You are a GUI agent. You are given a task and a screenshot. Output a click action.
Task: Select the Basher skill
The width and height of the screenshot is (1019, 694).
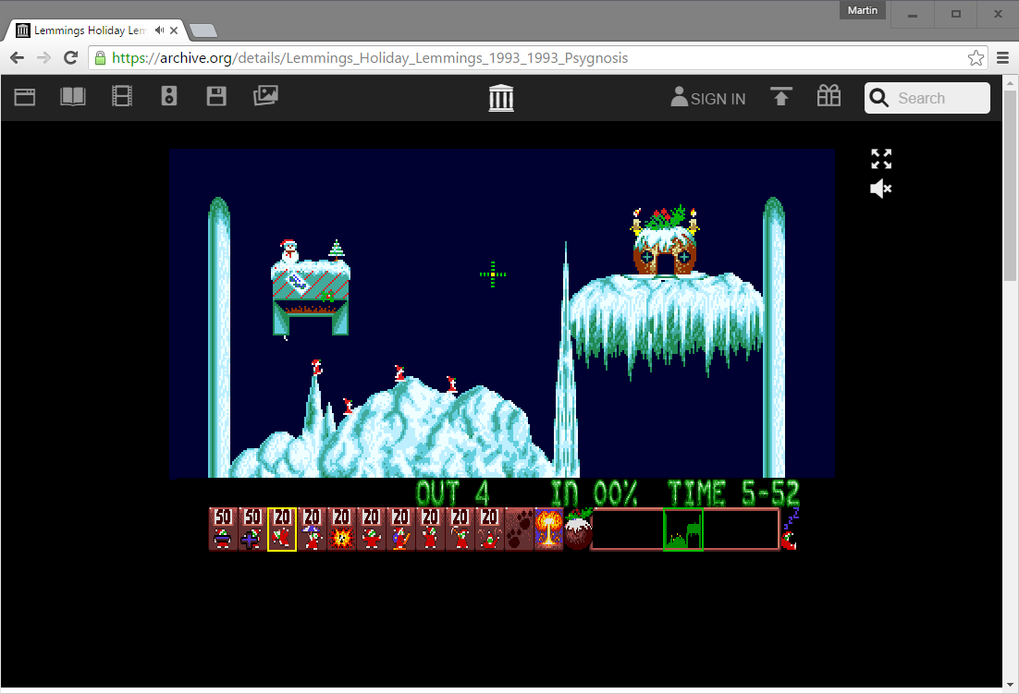pyautogui.click(x=430, y=530)
